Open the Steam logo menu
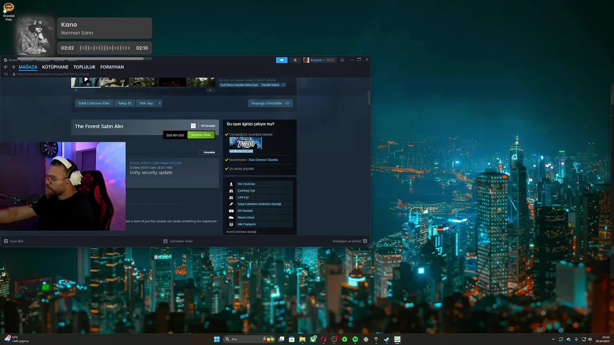614x345 pixels. click(x=5, y=60)
